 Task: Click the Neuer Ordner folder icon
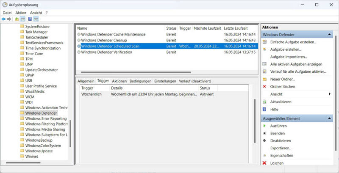pos(265,79)
